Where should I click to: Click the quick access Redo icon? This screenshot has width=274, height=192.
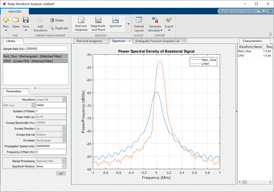point(253,11)
